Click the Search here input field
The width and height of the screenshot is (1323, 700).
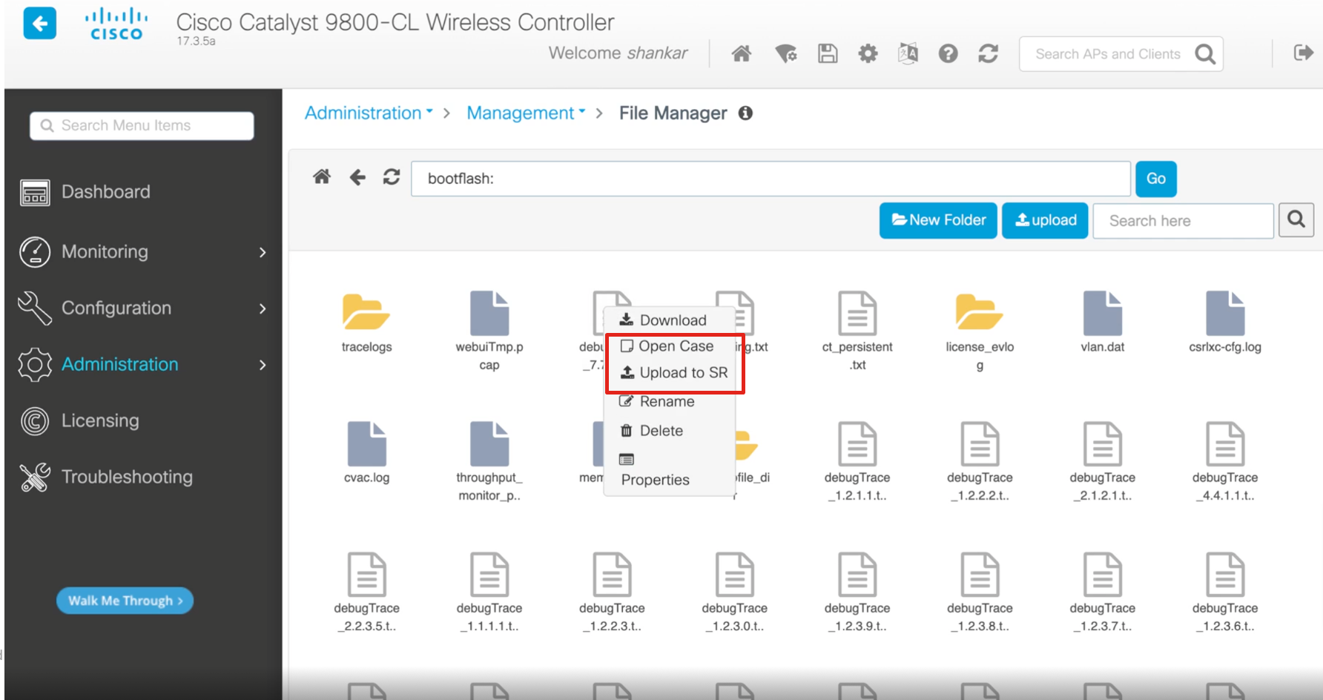click(x=1183, y=220)
